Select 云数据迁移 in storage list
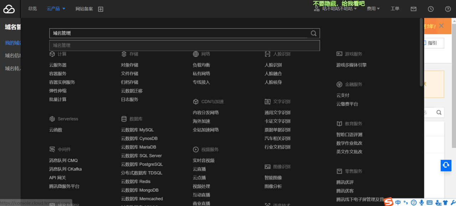Image resolution: width=456 pixels, height=206 pixels. coord(132,91)
